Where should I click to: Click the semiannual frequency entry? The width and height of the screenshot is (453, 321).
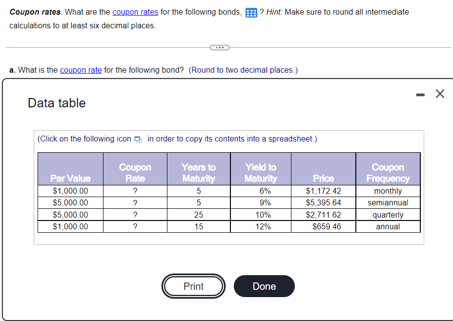[x=388, y=203]
